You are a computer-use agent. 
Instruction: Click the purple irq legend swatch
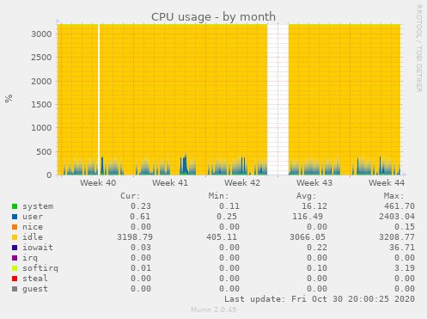pyautogui.click(x=15, y=258)
